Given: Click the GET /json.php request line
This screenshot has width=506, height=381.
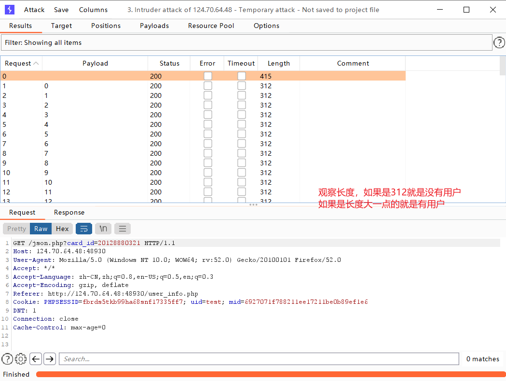Looking at the screenshot, I should 94,243.
